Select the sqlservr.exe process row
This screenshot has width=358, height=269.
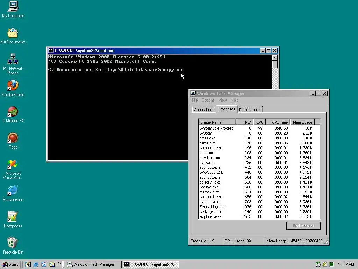pyautogui.click(x=259, y=182)
